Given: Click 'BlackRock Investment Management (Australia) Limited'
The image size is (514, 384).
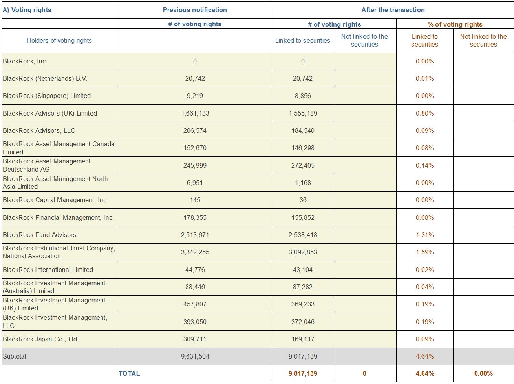Looking at the screenshot, I should pyautogui.click(x=54, y=287).
